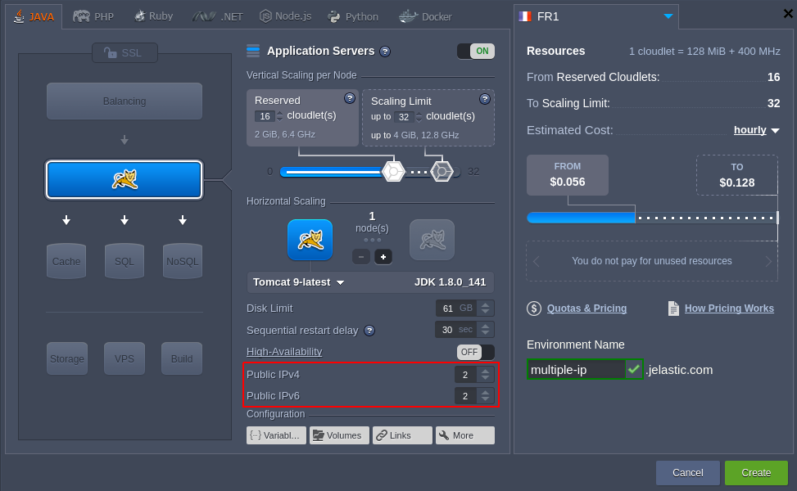The height and width of the screenshot is (491, 797).
Task: Open the Reserved cloudlets help tooltip icon
Action: pyautogui.click(x=350, y=98)
